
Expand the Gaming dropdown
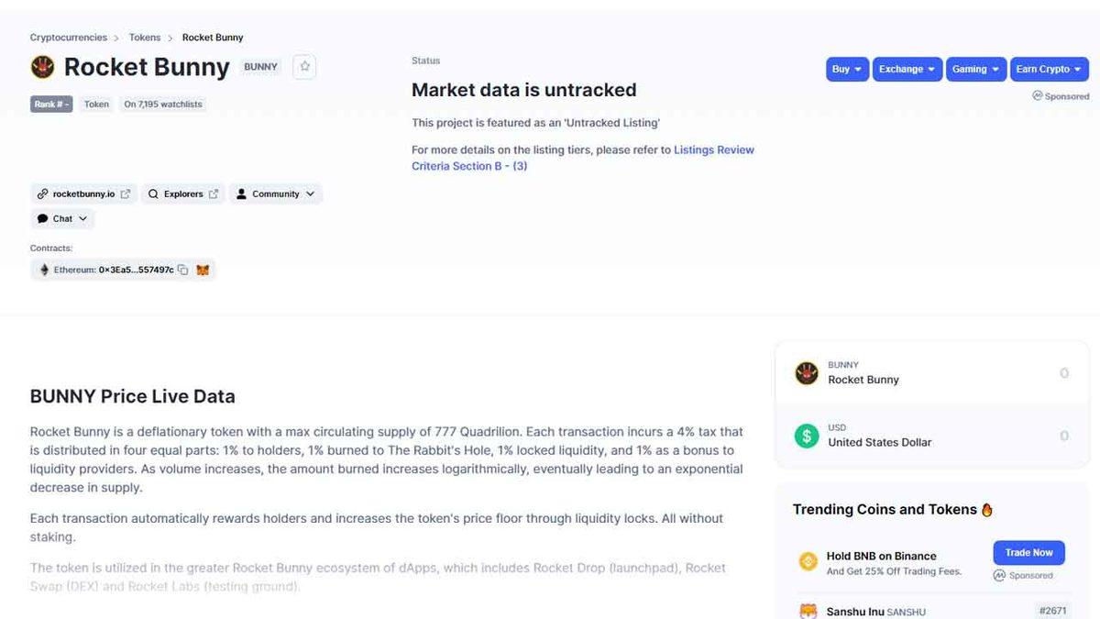pos(975,69)
